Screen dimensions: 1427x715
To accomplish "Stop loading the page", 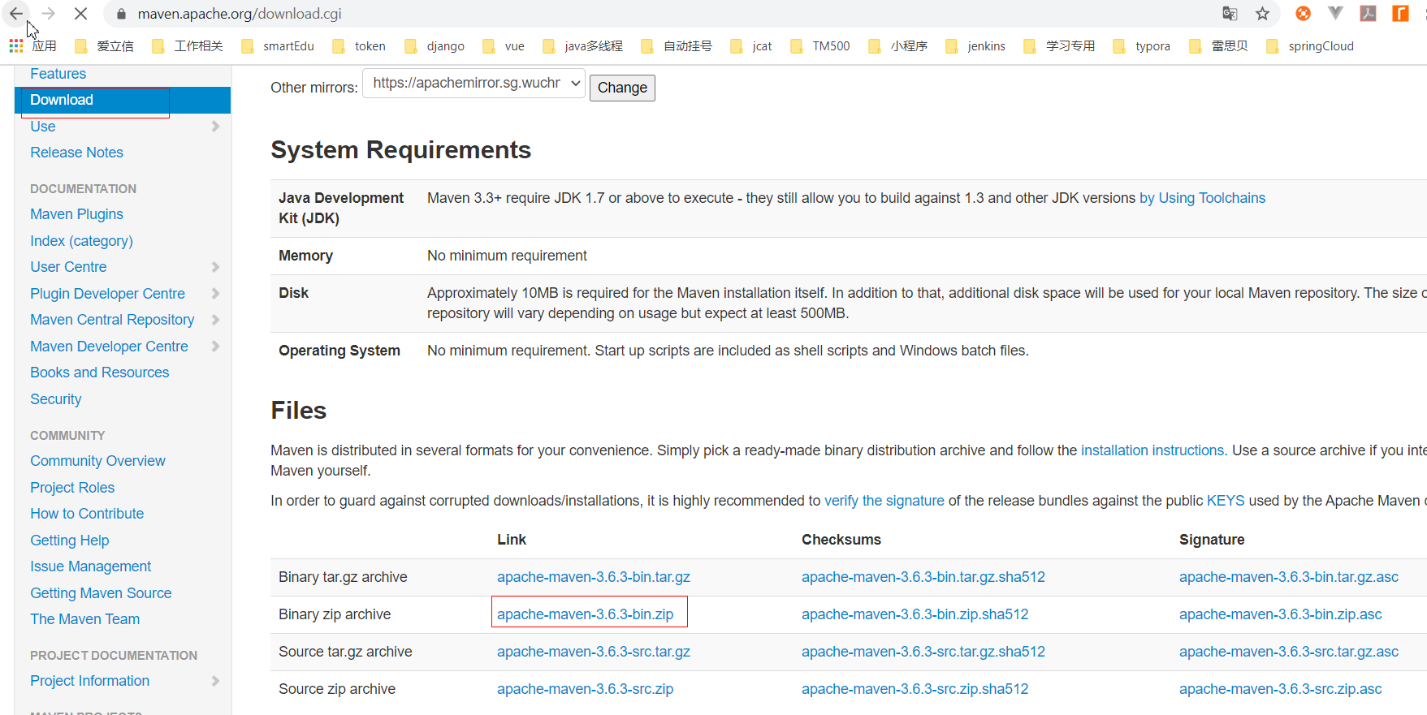I will click(80, 14).
